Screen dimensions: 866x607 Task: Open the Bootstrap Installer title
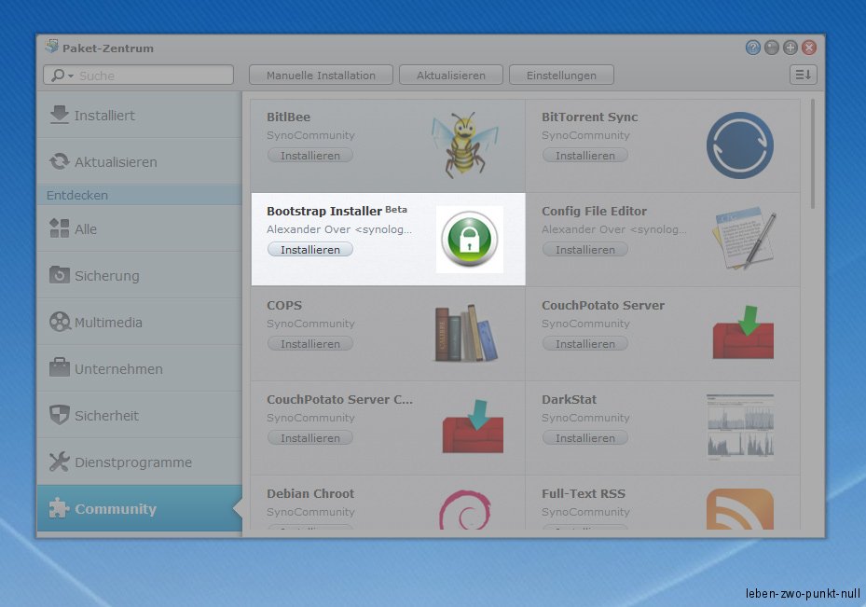[324, 211]
